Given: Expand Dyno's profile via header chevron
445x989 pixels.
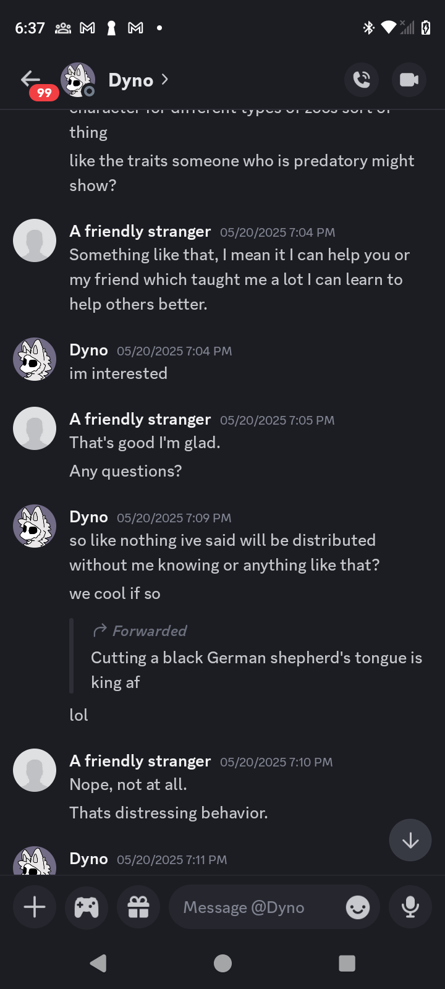Looking at the screenshot, I should tap(164, 80).
